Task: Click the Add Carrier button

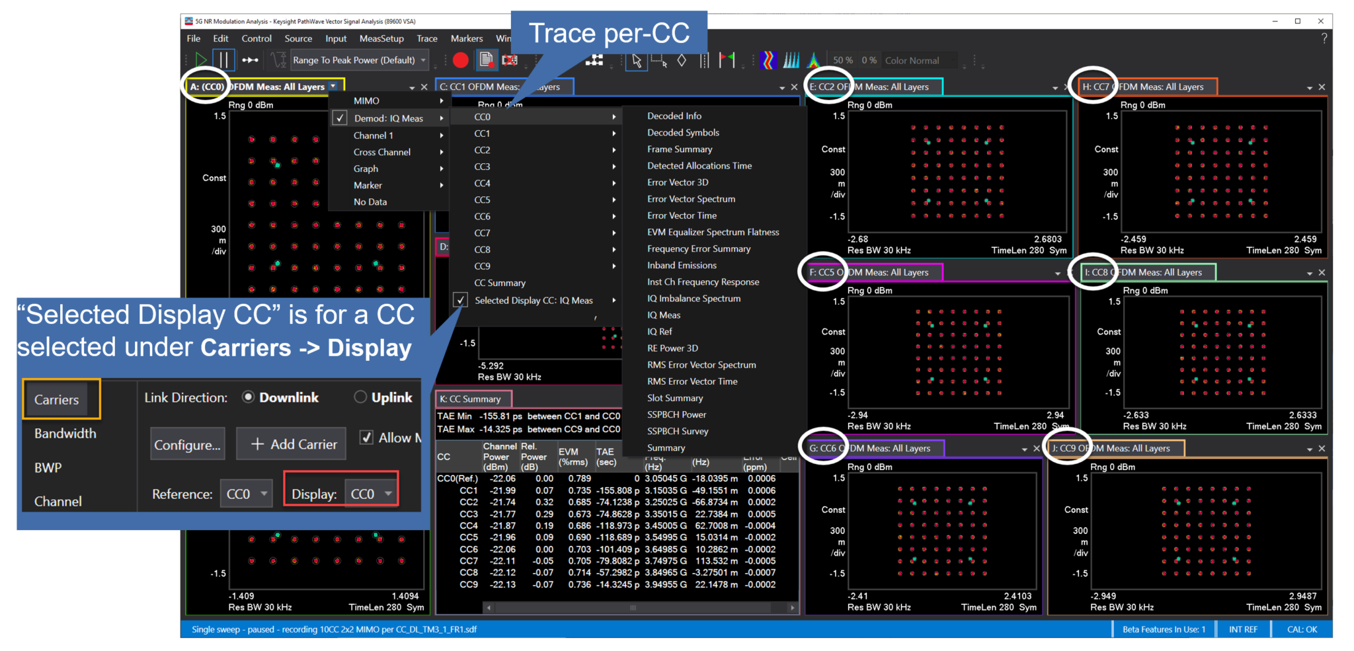Action: (x=291, y=443)
